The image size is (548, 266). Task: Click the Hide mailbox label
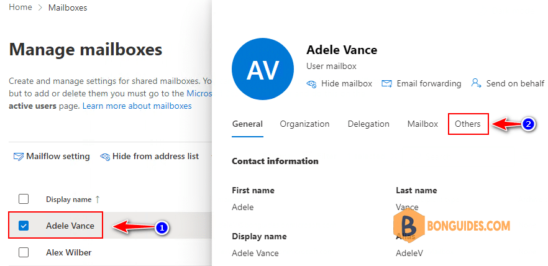click(347, 84)
